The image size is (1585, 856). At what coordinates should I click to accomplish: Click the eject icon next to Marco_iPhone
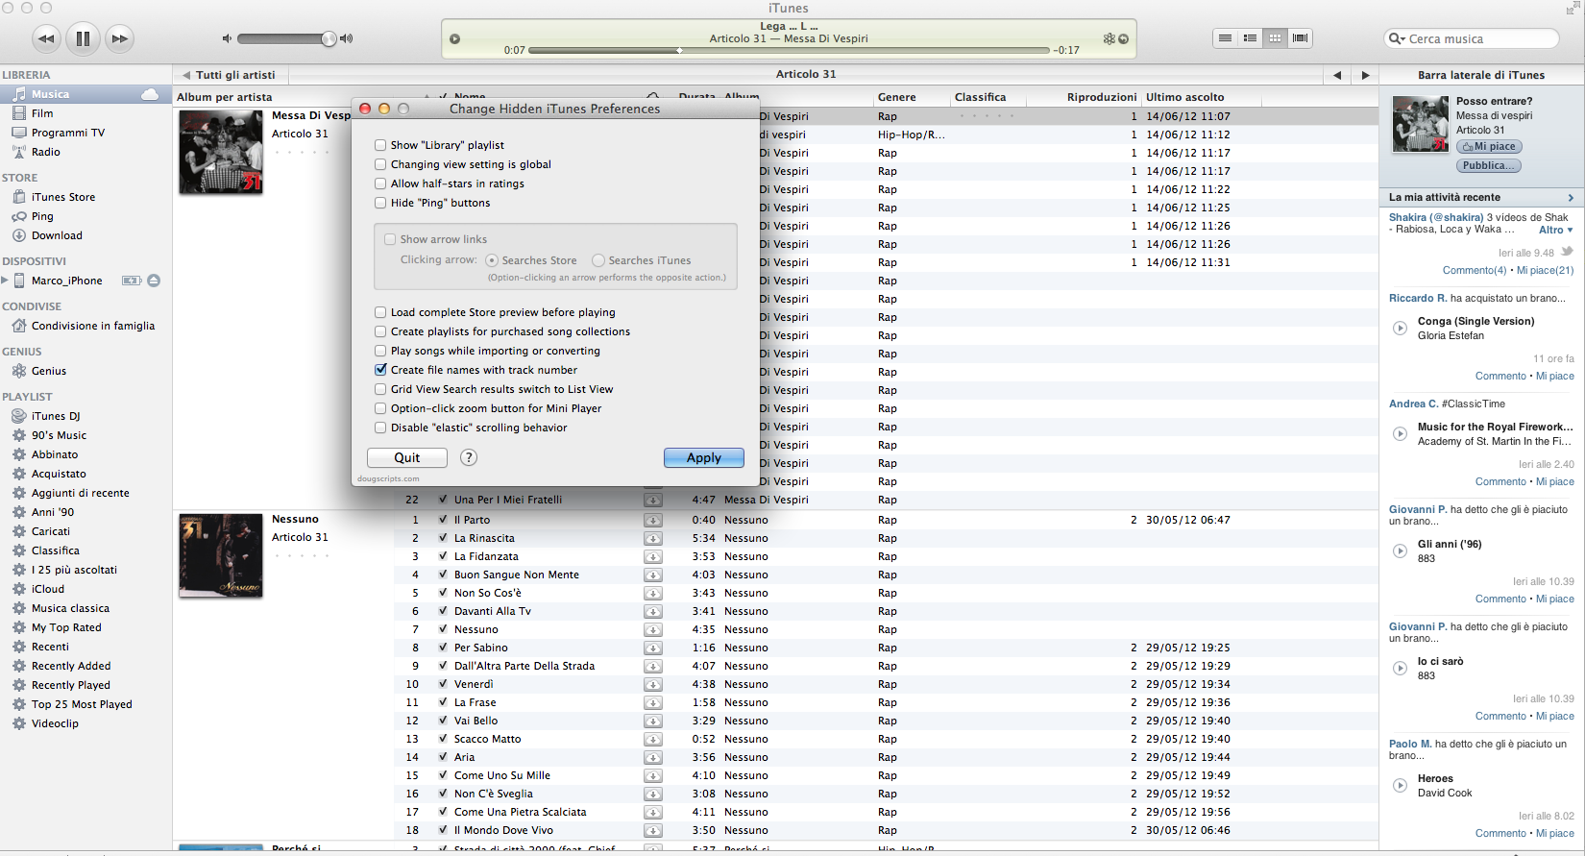(154, 281)
